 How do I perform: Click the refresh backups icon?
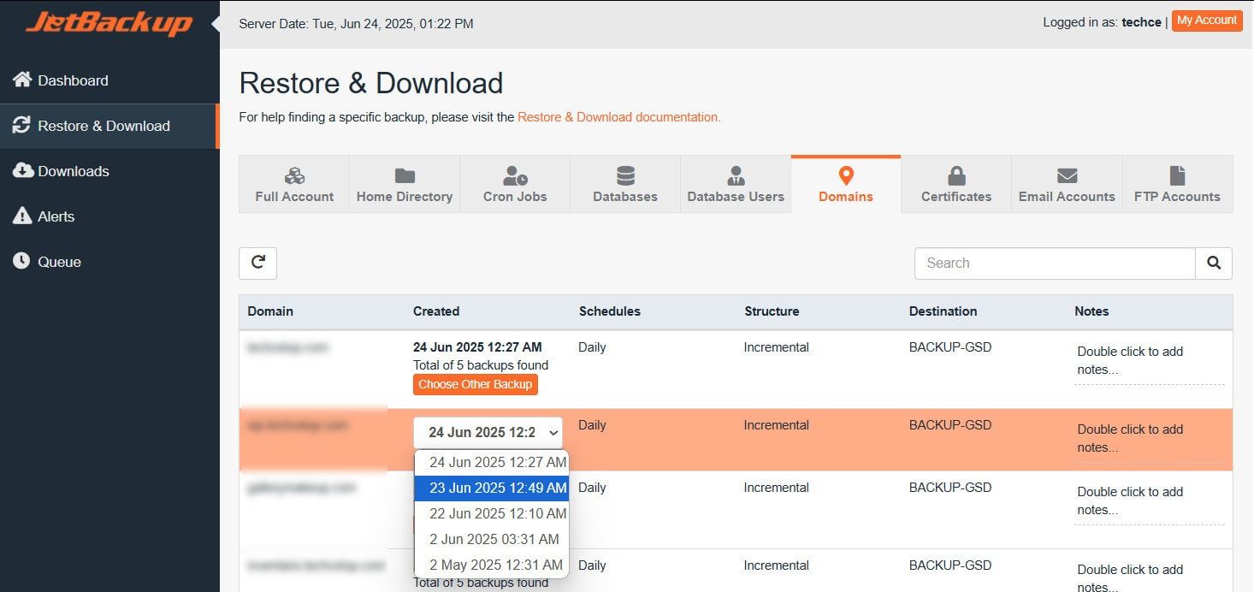coord(257,263)
